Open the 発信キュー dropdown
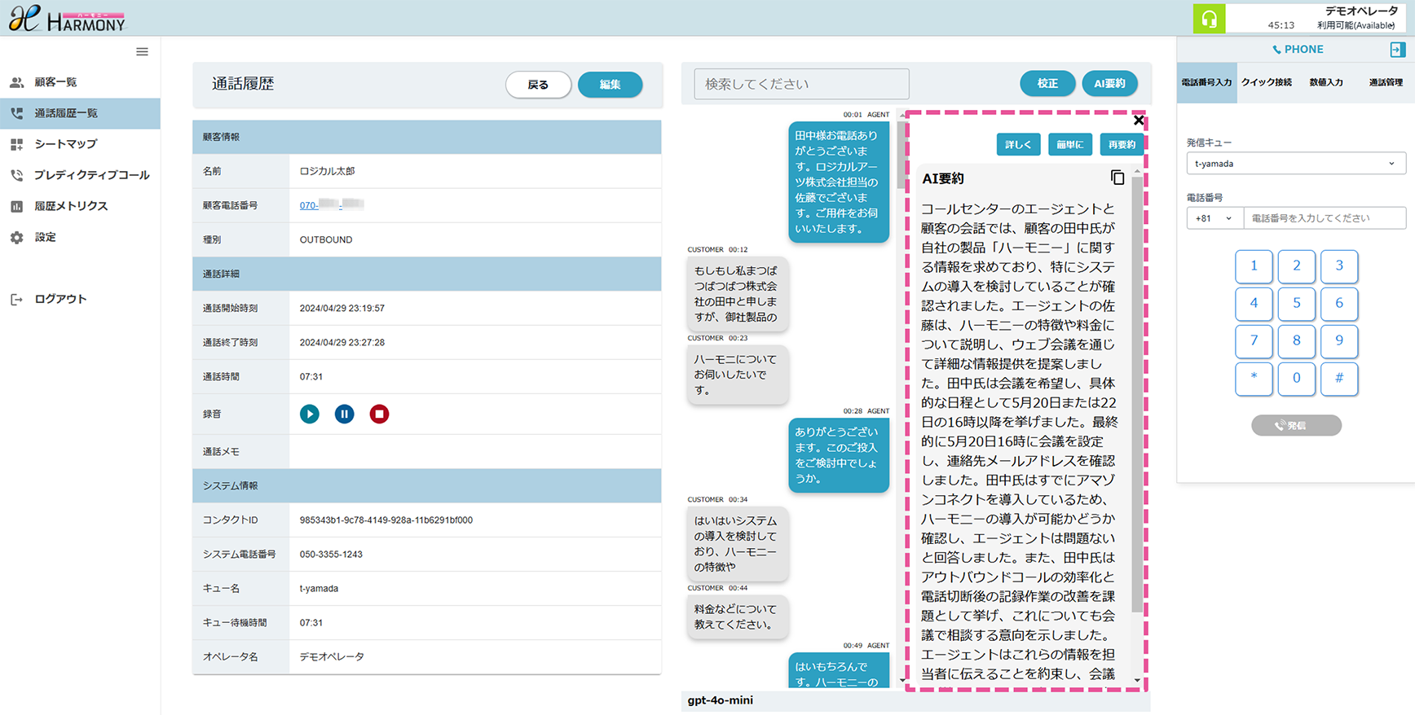 click(1295, 164)
